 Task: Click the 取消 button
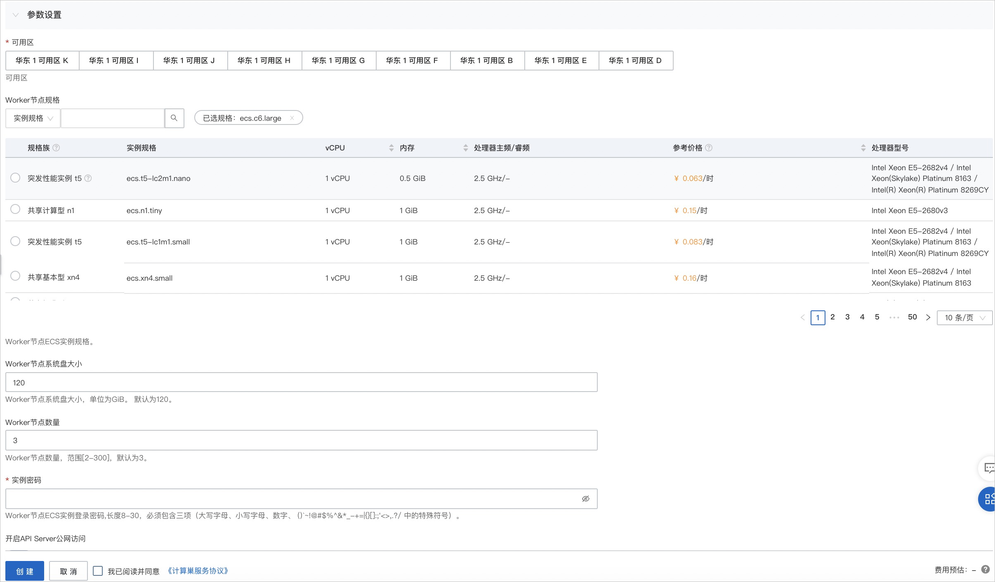point(68,571)
